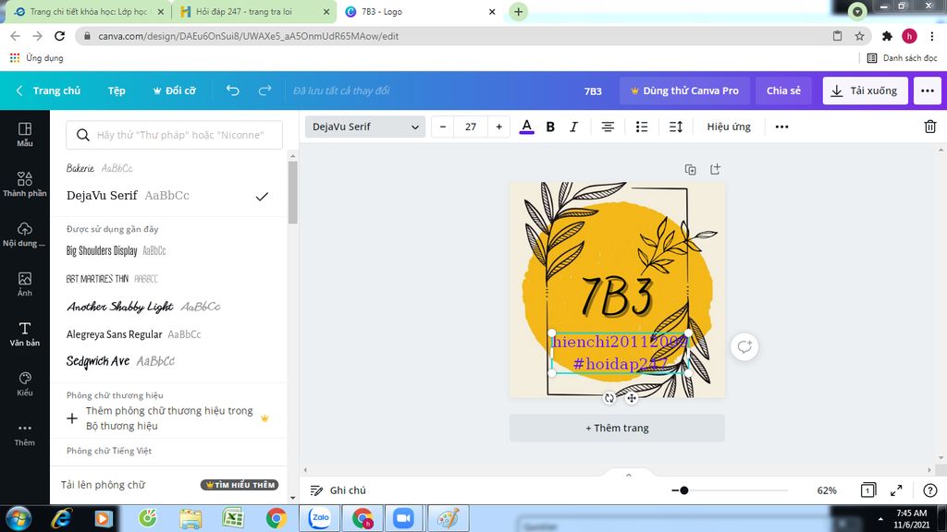Toggle bulleted list formatting

click(x=642, y=127)
